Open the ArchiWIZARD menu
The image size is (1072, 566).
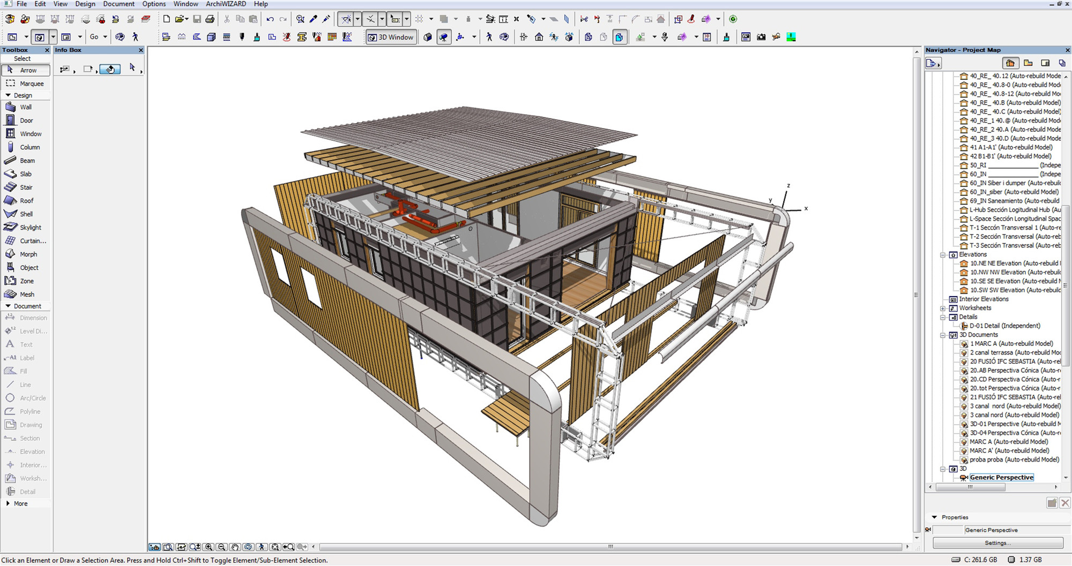point(226,4)
